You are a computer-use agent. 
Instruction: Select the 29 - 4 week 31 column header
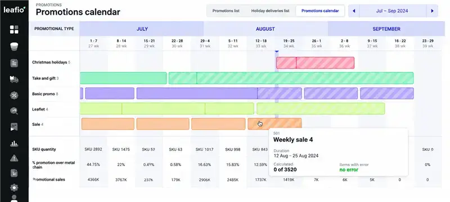pos(205,44)
